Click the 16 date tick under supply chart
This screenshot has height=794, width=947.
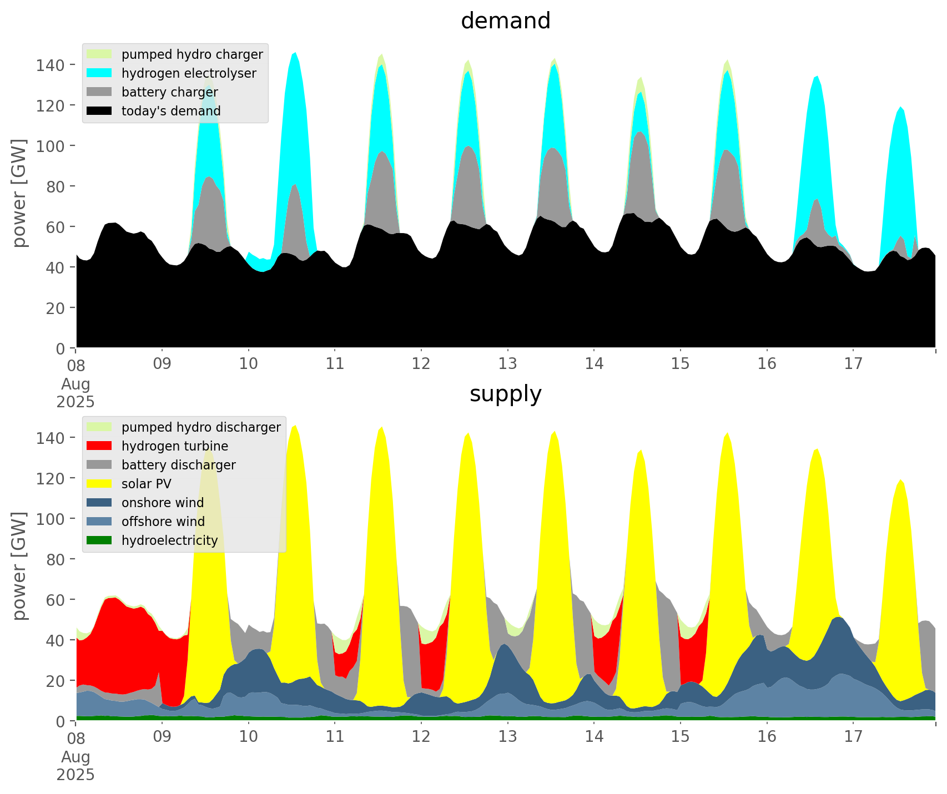pos(767,737)
